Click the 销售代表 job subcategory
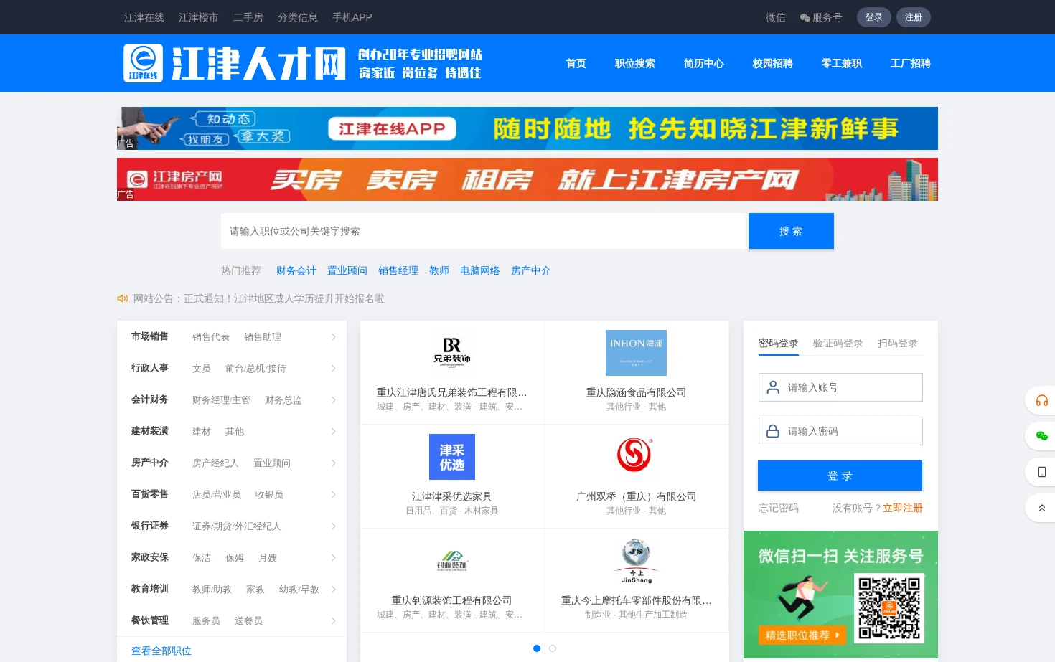 pos(211,336)
